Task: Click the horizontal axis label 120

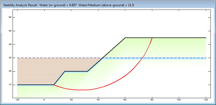Action: pyautogui.click(x=206, y=100)
